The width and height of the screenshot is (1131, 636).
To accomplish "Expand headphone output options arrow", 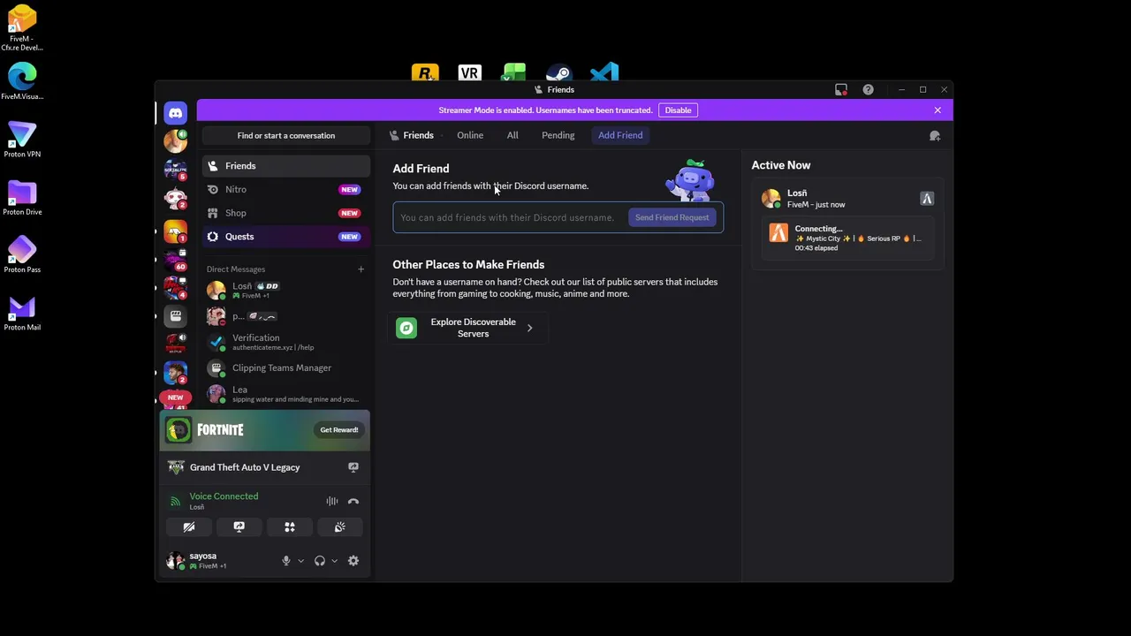I will coord(334,561).
